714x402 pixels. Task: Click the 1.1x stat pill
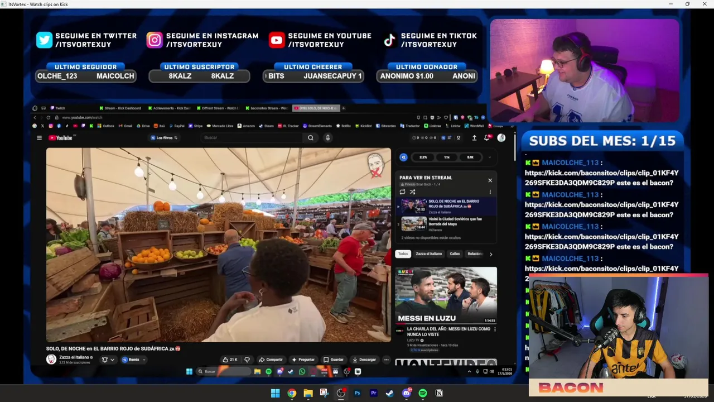click(x=446, y=157)
